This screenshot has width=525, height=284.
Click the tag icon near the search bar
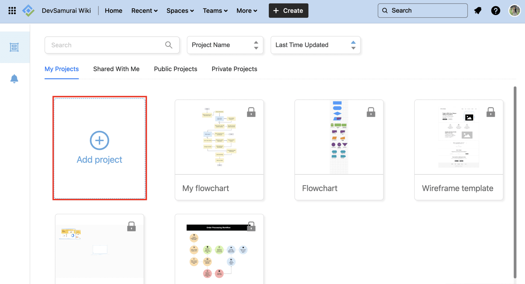[478, 10]
